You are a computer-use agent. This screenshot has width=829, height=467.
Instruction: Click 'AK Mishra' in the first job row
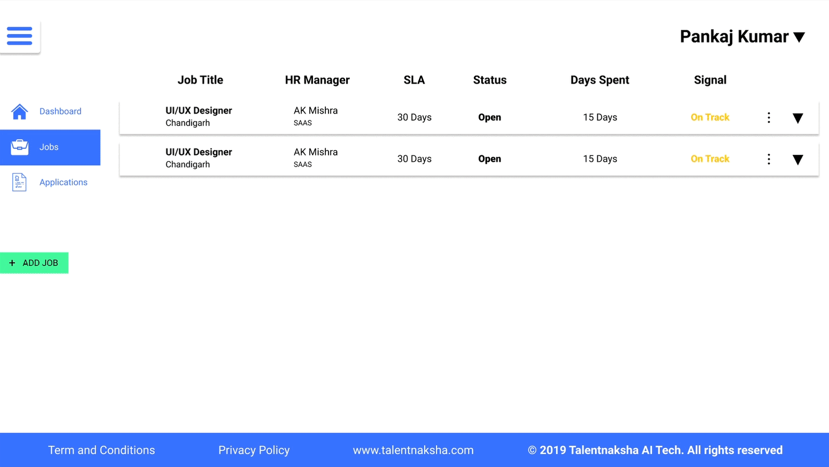(x=315, y=111)
